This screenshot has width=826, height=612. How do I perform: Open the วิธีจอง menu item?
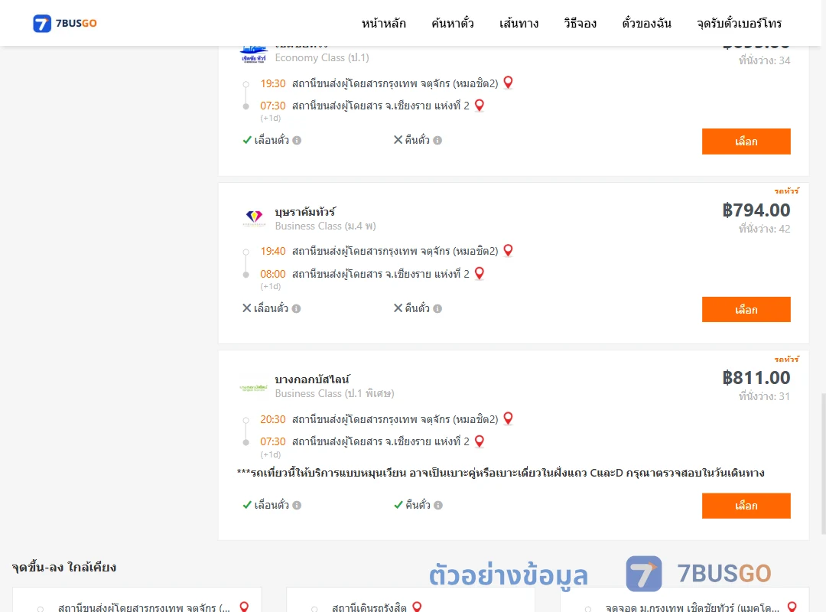pos(580,23)
